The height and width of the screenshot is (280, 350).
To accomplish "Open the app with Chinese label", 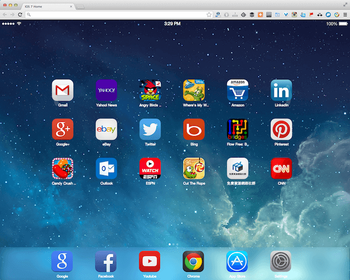I will [237, 168].
